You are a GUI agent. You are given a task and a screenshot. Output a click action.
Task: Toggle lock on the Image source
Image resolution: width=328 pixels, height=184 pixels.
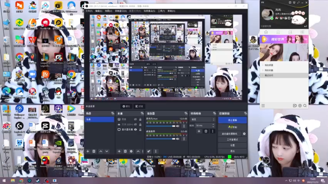tap(140, 119)
